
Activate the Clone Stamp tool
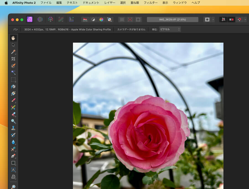point(13,128)
